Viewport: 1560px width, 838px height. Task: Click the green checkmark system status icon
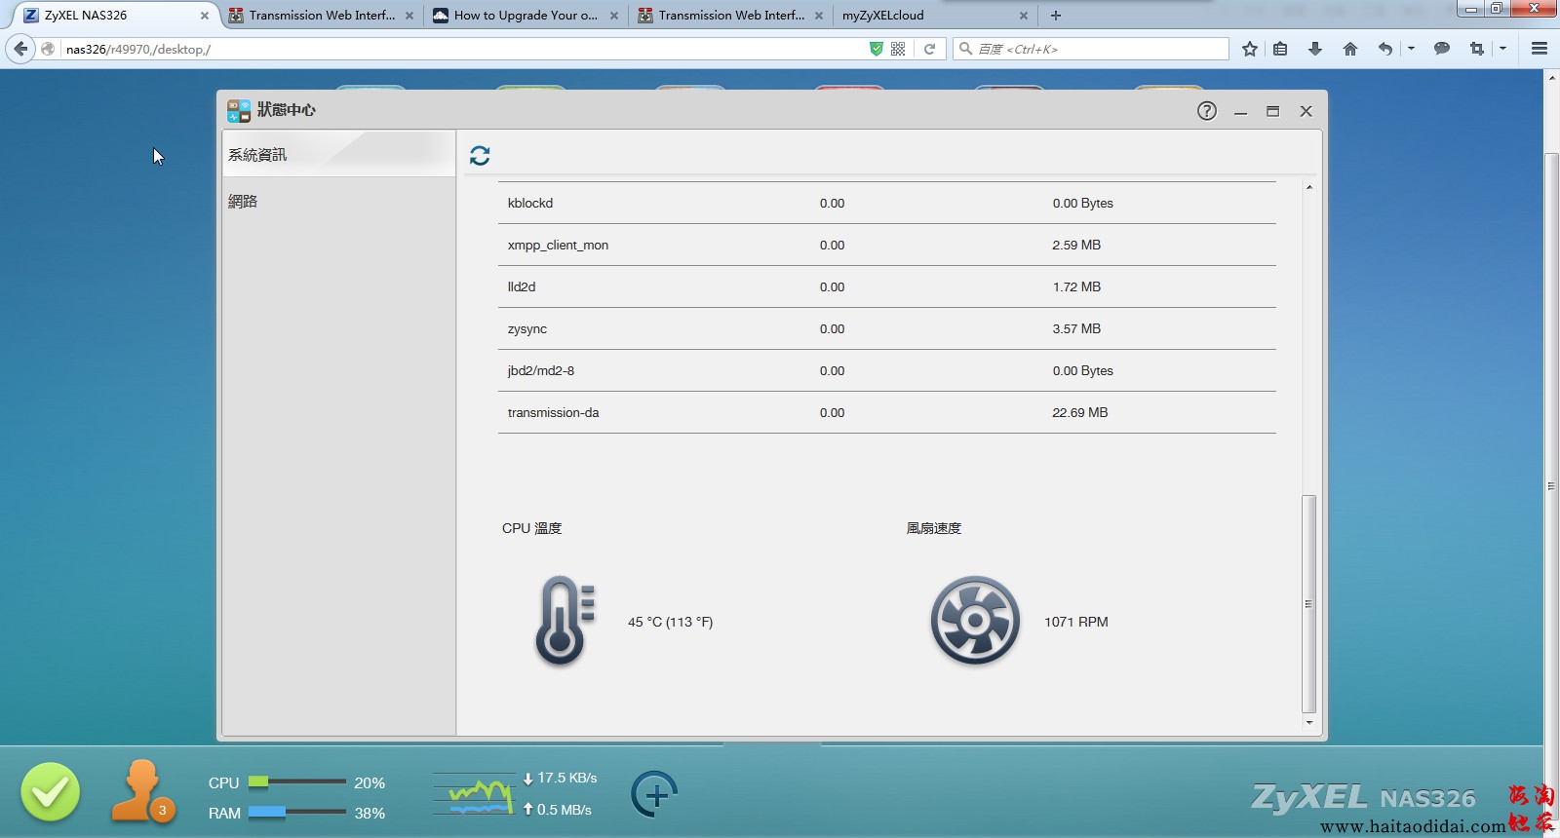tap(51, 792)
